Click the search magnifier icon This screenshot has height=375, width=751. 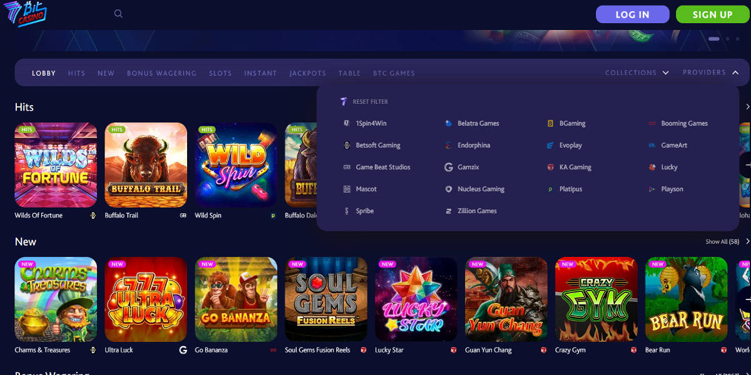(118, 14)
